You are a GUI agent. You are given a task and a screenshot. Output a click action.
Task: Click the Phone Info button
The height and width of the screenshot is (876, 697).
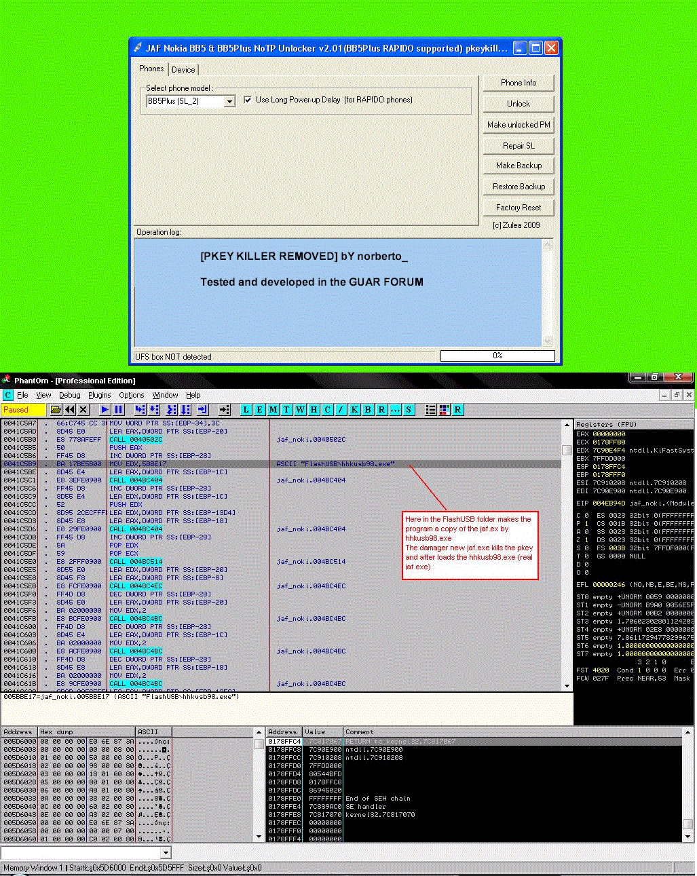[519, 83]
